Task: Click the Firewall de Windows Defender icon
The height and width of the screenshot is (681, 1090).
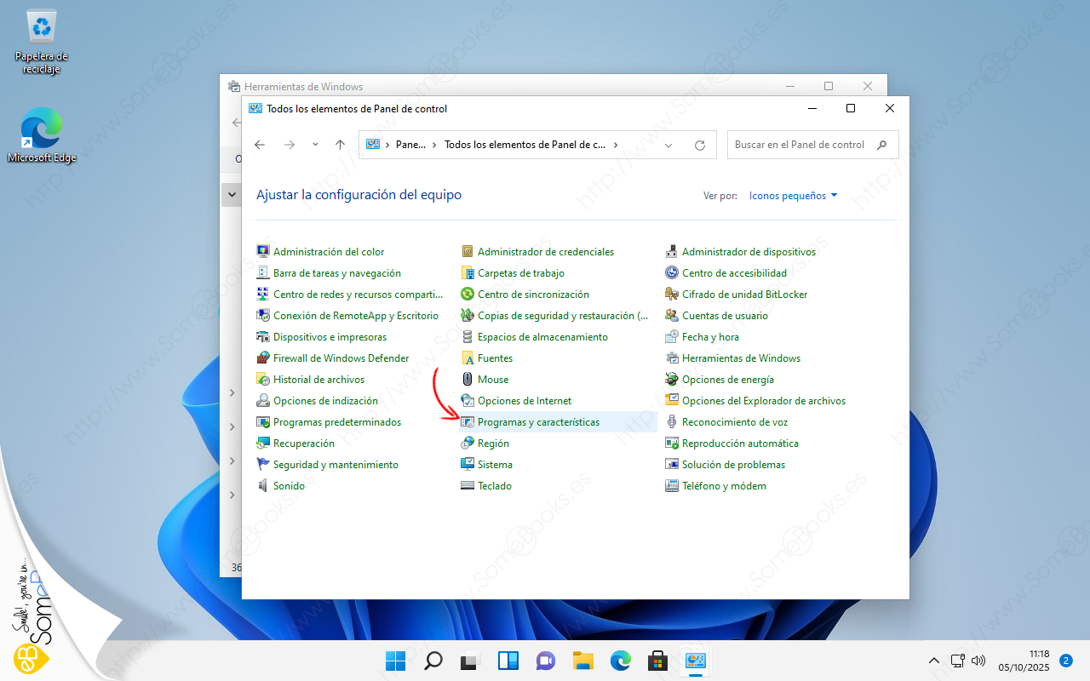Action: click(x=263, y=358)
